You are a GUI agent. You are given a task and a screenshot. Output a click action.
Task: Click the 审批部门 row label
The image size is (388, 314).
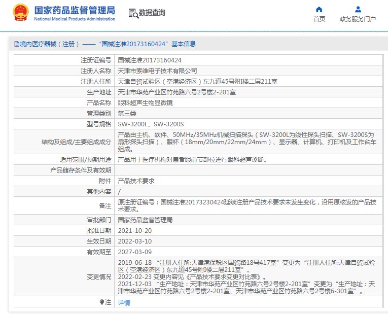pos(99,220)
